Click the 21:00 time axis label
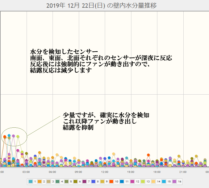This screenshot has height=188, width=209. [x=183, y=172]
